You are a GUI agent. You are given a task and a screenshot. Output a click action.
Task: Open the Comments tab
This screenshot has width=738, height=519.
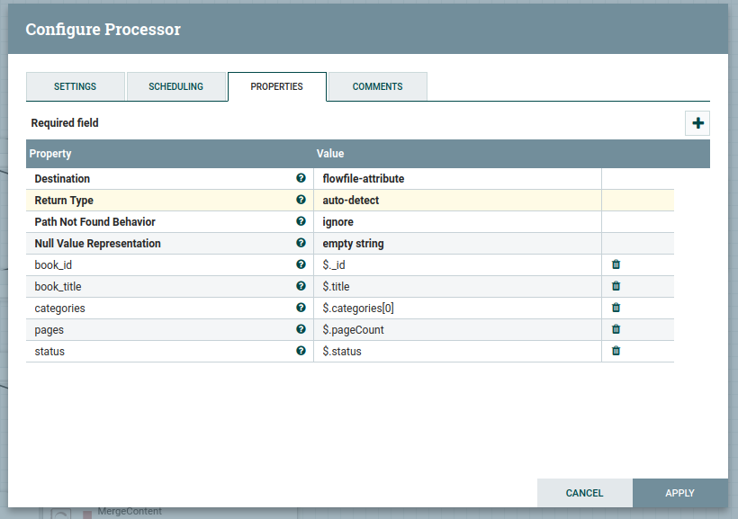[x=377, y=87]
